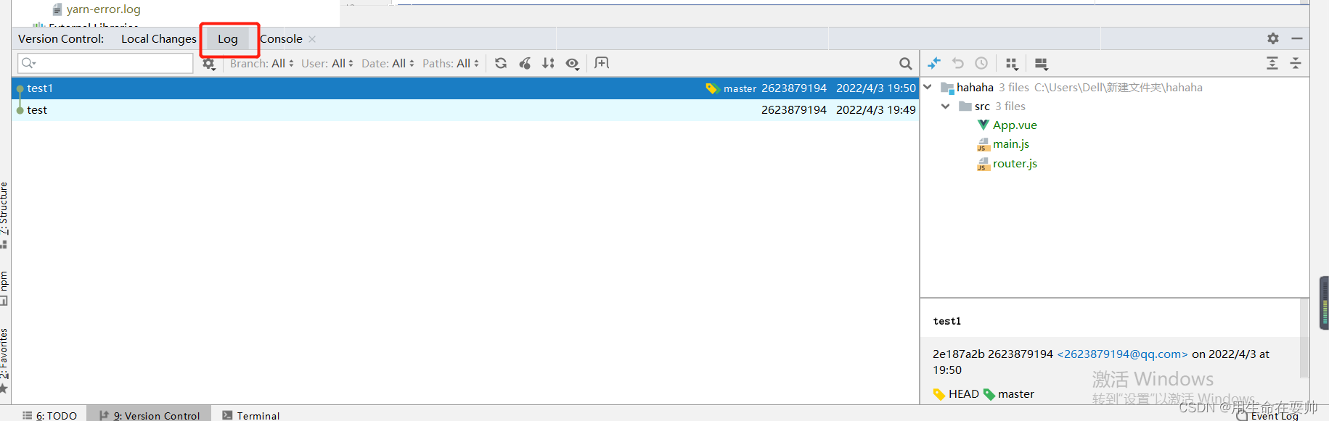Open the Favorites side panel

(x=4, y=360)
